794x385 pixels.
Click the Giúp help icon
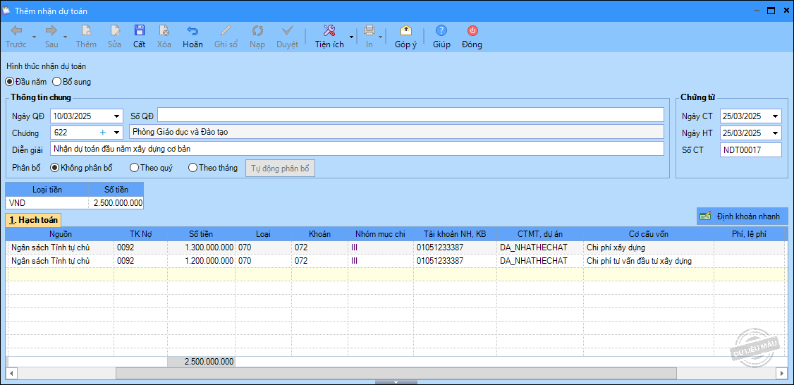coord(441,31)
